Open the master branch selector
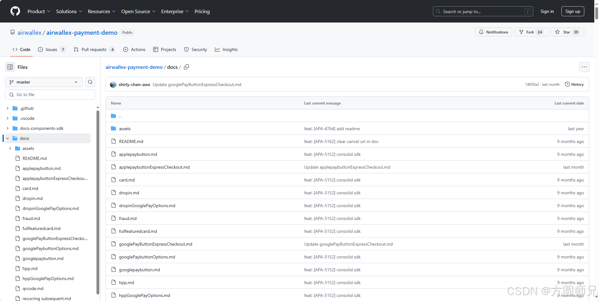 [44, 82]
